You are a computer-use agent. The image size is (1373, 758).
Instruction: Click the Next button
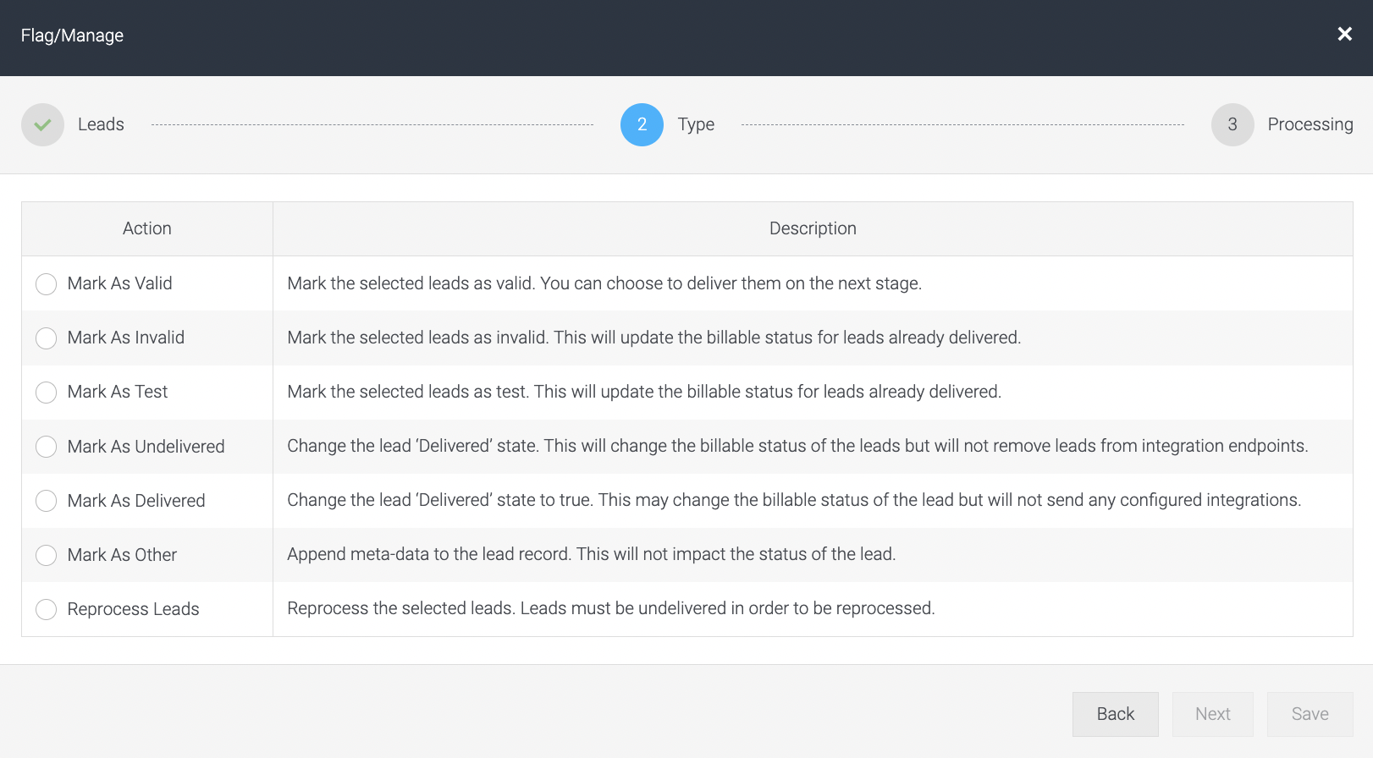[x=1213, y=714]
